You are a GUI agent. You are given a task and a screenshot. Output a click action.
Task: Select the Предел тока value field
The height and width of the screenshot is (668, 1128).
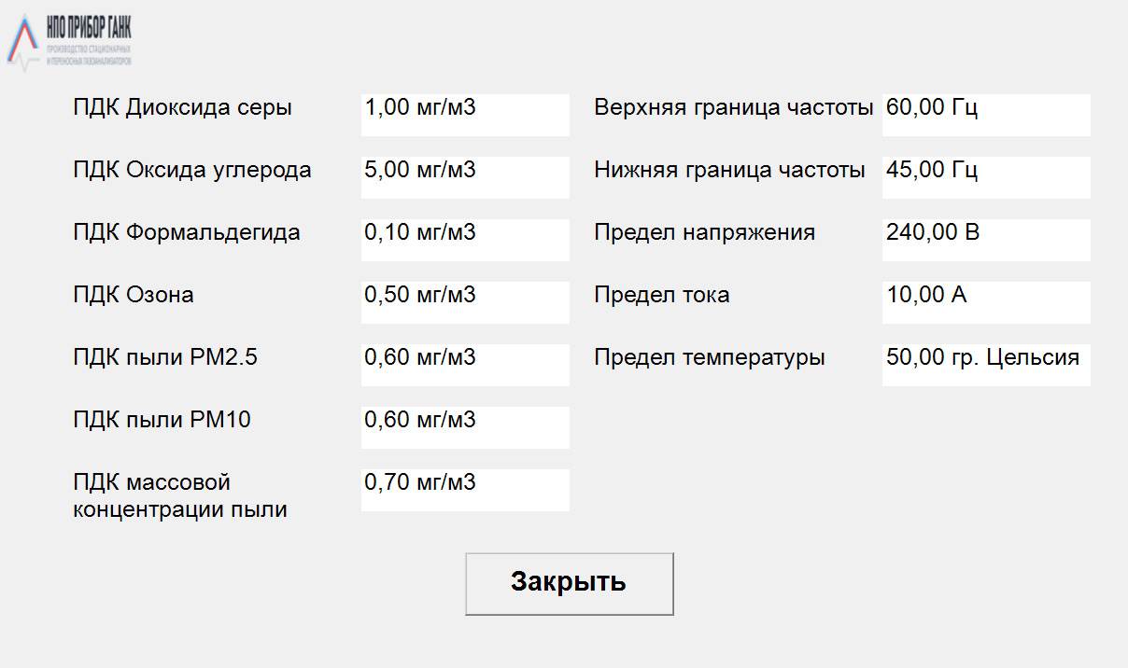coord(986,302)
